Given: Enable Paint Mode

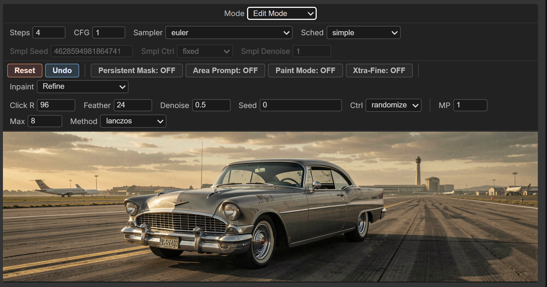Looking at the screenshot, I should click(x=305, y=70).
